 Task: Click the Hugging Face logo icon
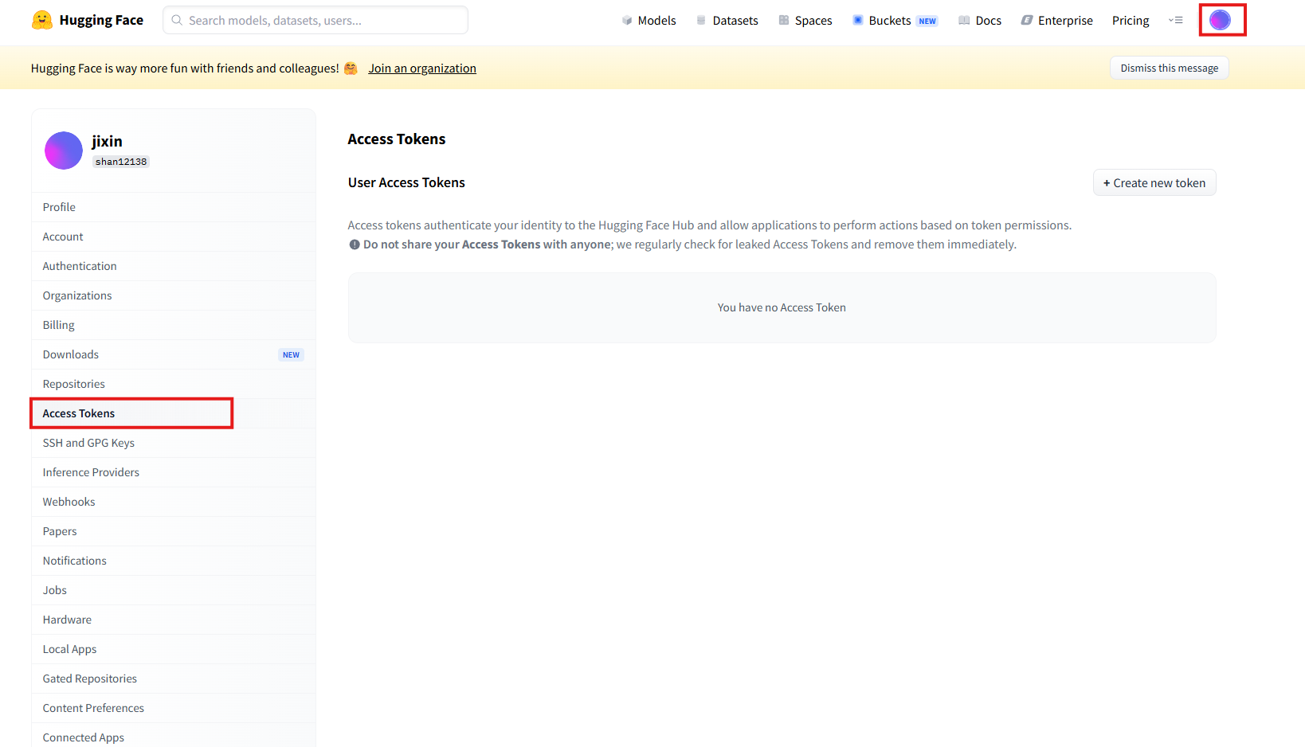(x=42, y=20)
